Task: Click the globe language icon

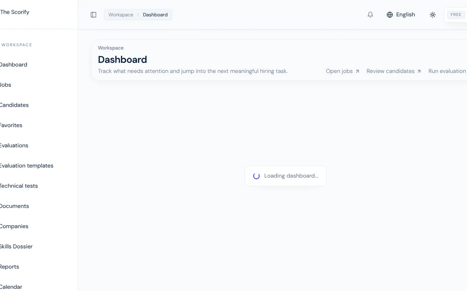Action: point(390,15)
